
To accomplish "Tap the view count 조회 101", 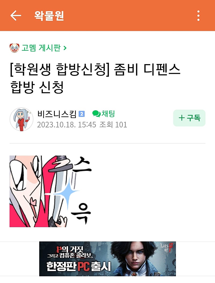I will [113, 125].
